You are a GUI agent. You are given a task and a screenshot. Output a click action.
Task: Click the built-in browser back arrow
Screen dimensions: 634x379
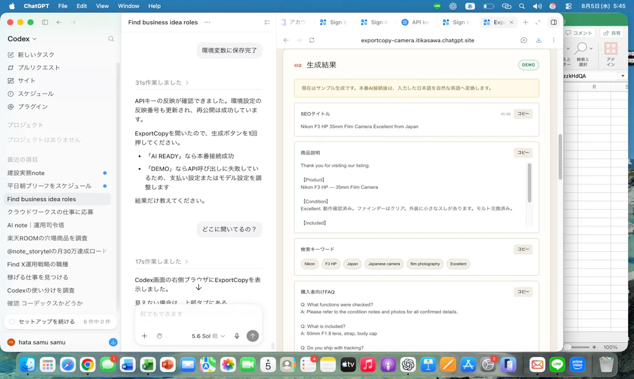[286, 40]
